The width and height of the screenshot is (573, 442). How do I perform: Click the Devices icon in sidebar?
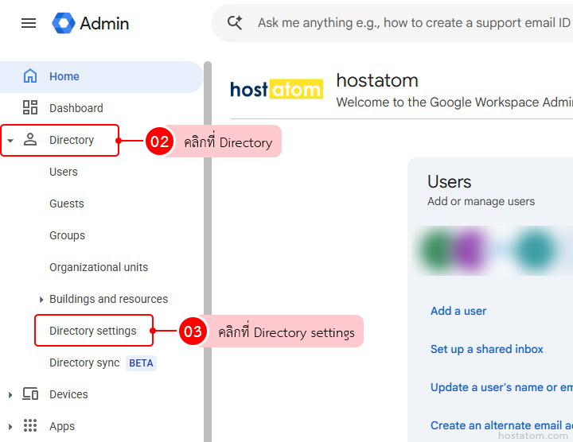pos(30,394)
